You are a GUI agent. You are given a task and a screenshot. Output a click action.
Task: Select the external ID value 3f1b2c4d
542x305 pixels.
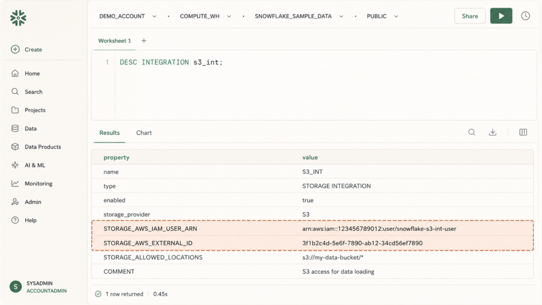click(362, 243)
